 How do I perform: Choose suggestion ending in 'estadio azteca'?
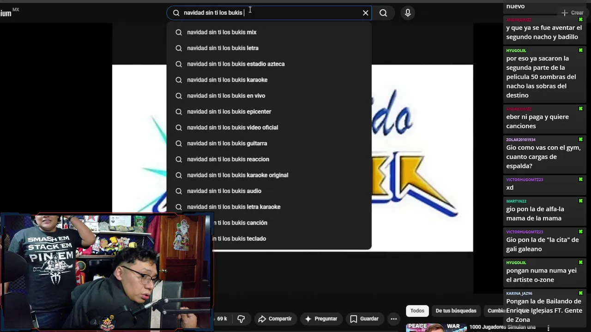click(269, 64)
